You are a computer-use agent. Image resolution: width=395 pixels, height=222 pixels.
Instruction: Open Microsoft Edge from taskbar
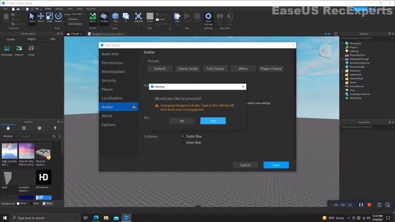pos(96,218)
